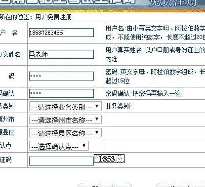Click the 业务类别: hint text
The image size is (205, 187).
[118, 106]
